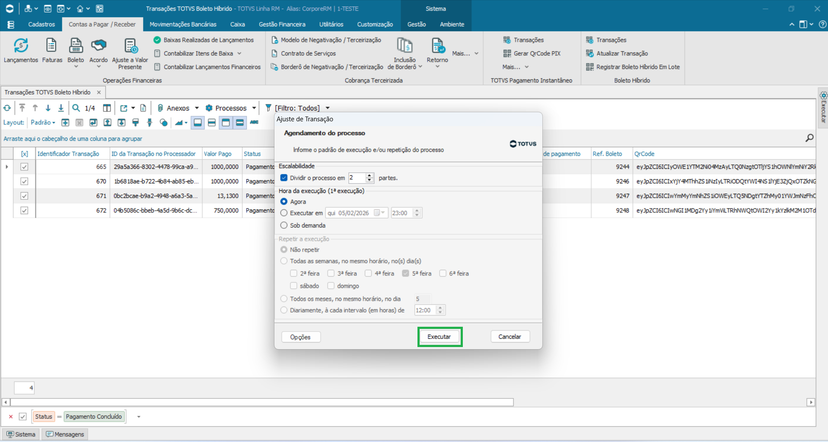Open the grid search magnifier at right
828x442 pixels.
click(809, 138)
